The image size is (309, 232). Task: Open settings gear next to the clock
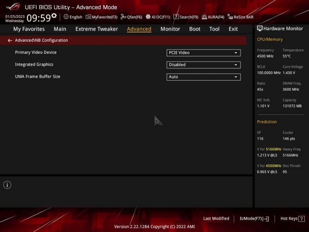pyautogui.click(x=54, y=15)
